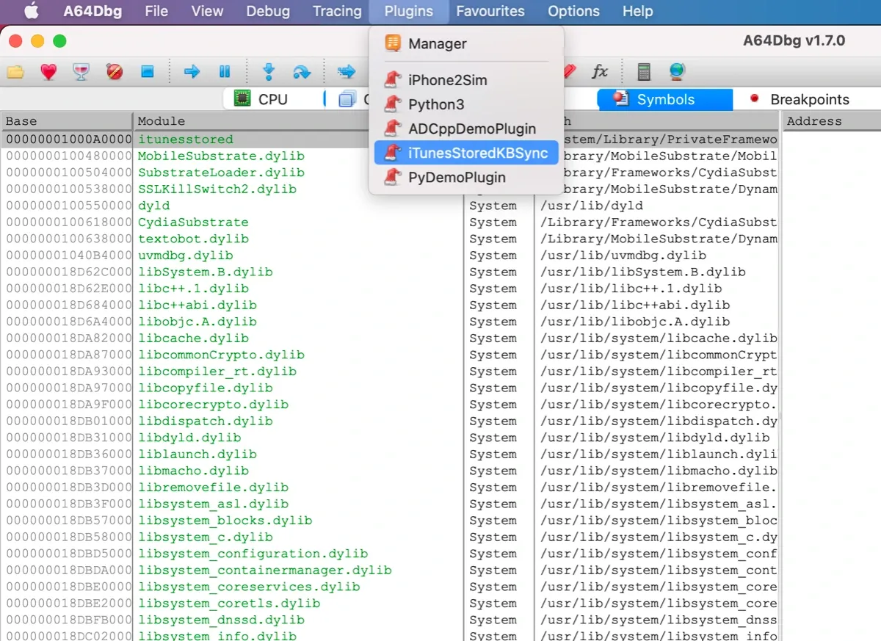Select MobileSubstrate.dylib in module list
This screenshot has height=641, width=881.
click(221, 156)
